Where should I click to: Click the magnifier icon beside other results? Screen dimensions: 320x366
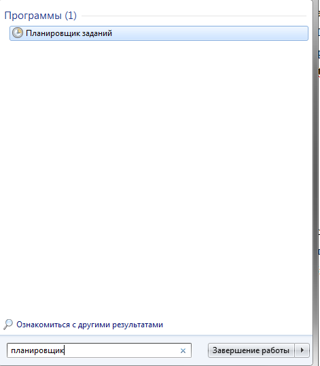click(8, 325)
